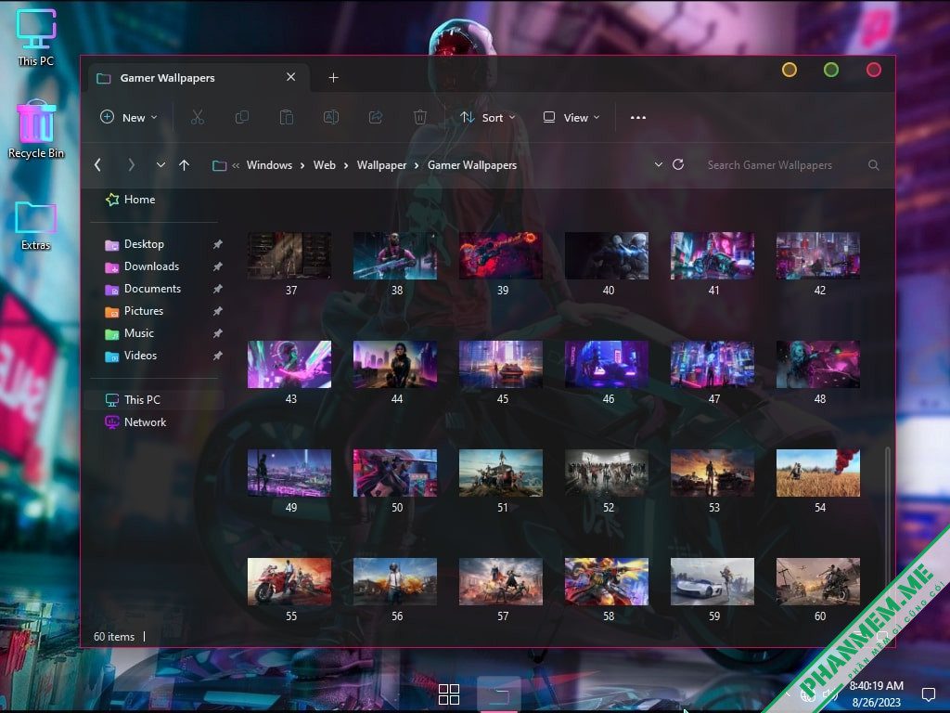Select wallpaper thumbnail 54

point(818,473)
